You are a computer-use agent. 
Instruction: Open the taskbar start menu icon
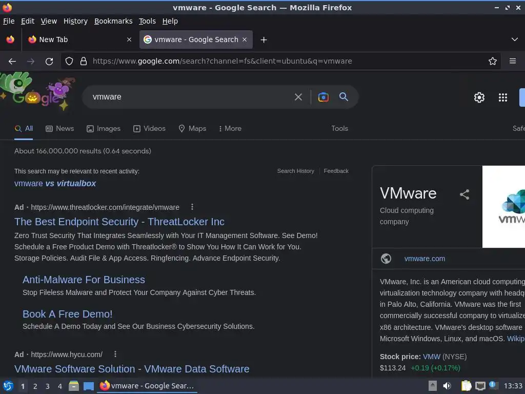8,386
